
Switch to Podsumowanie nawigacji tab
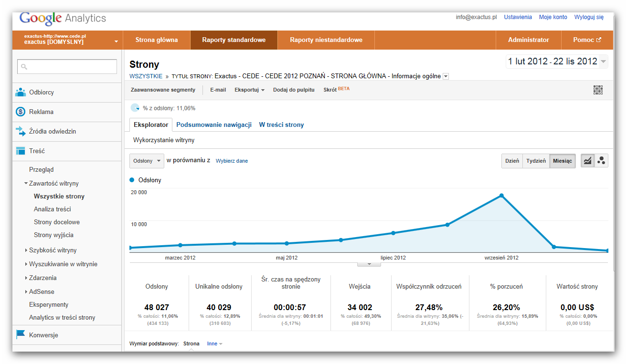click(214, 125)
